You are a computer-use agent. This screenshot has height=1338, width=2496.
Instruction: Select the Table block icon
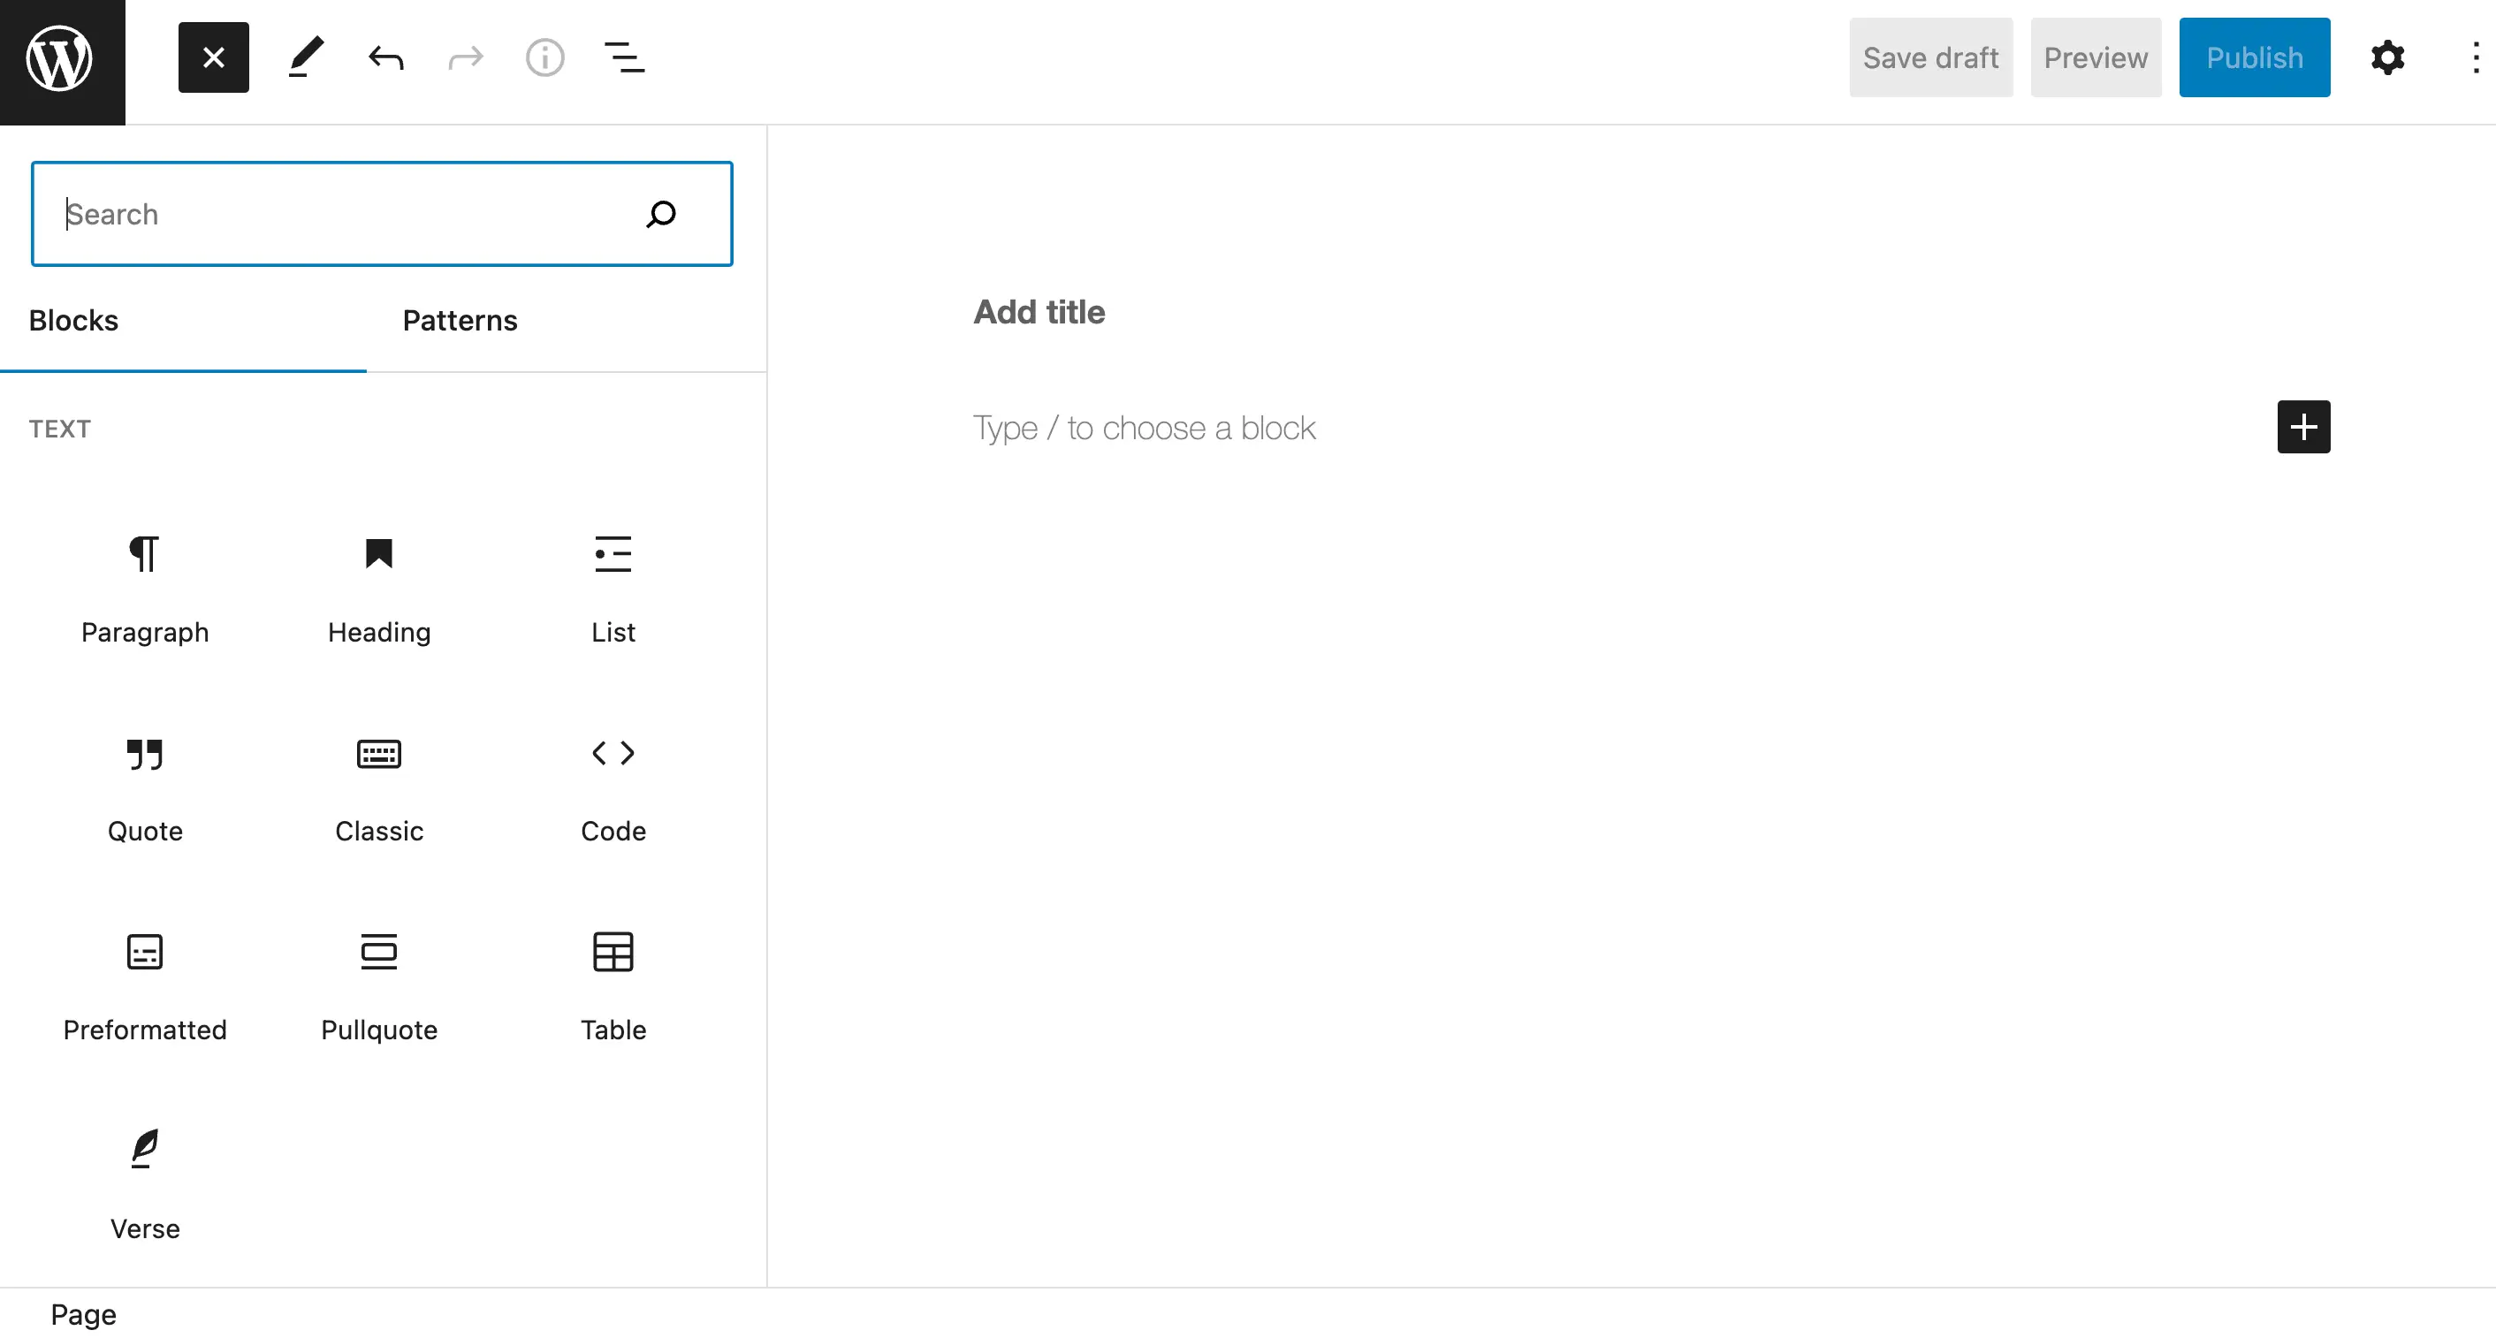(x=613, y=952)
